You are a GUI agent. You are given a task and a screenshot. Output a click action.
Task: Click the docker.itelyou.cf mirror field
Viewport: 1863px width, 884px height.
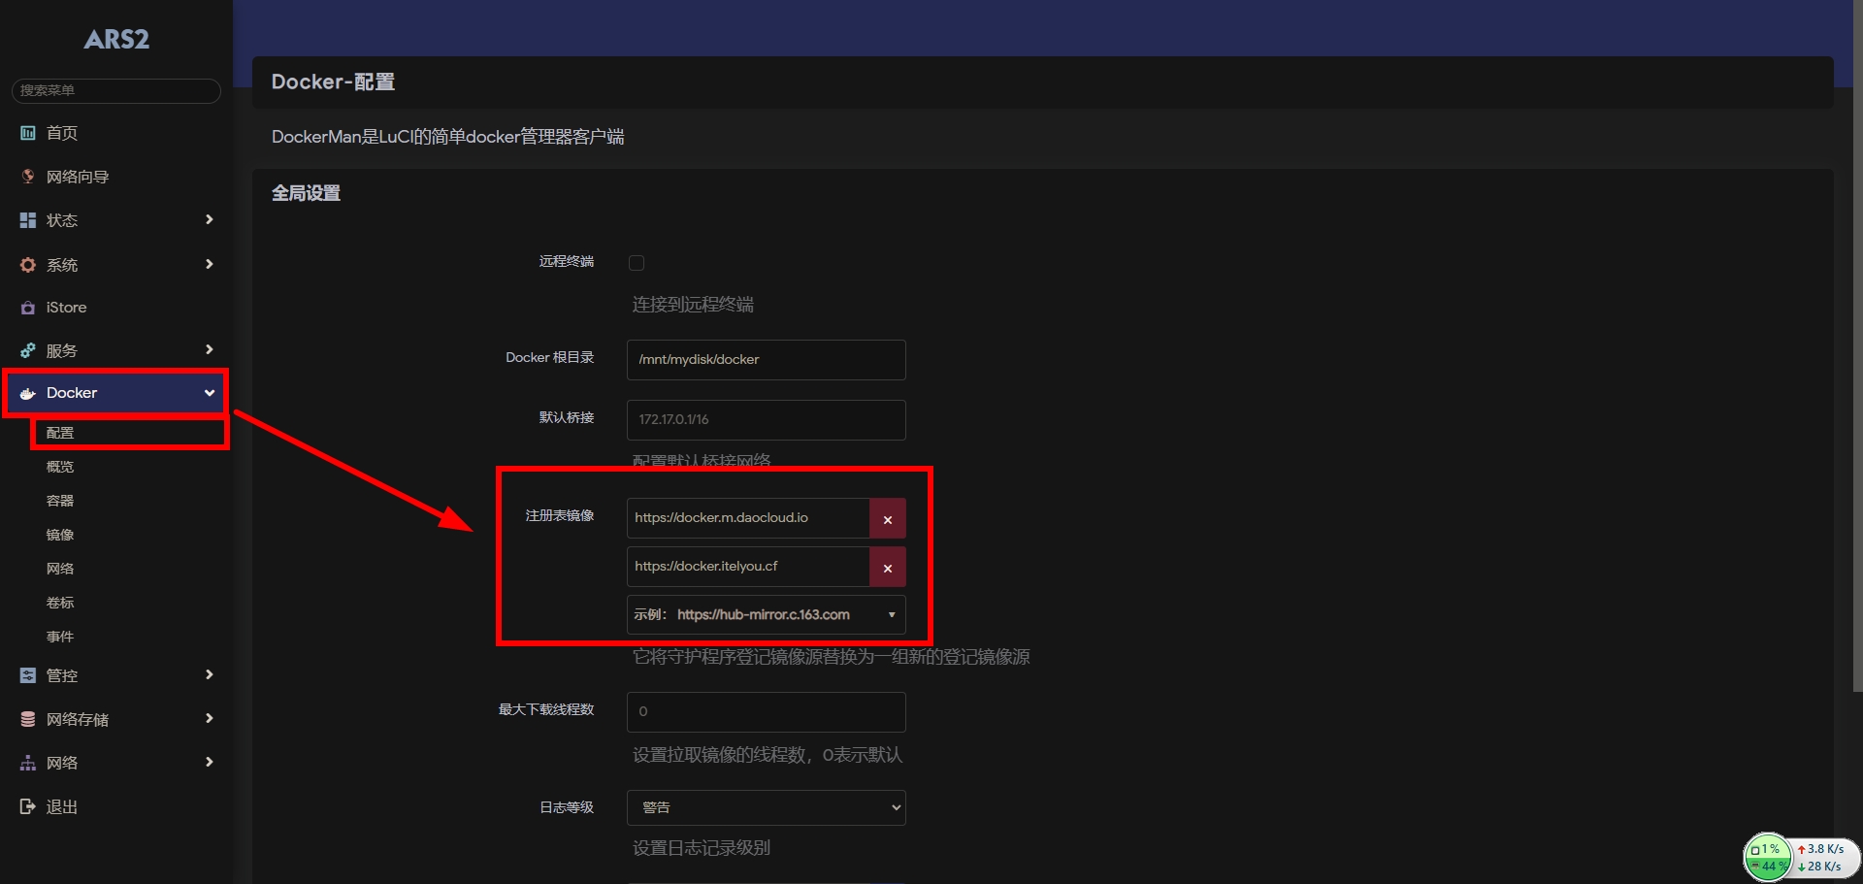(x=748, y=567)
